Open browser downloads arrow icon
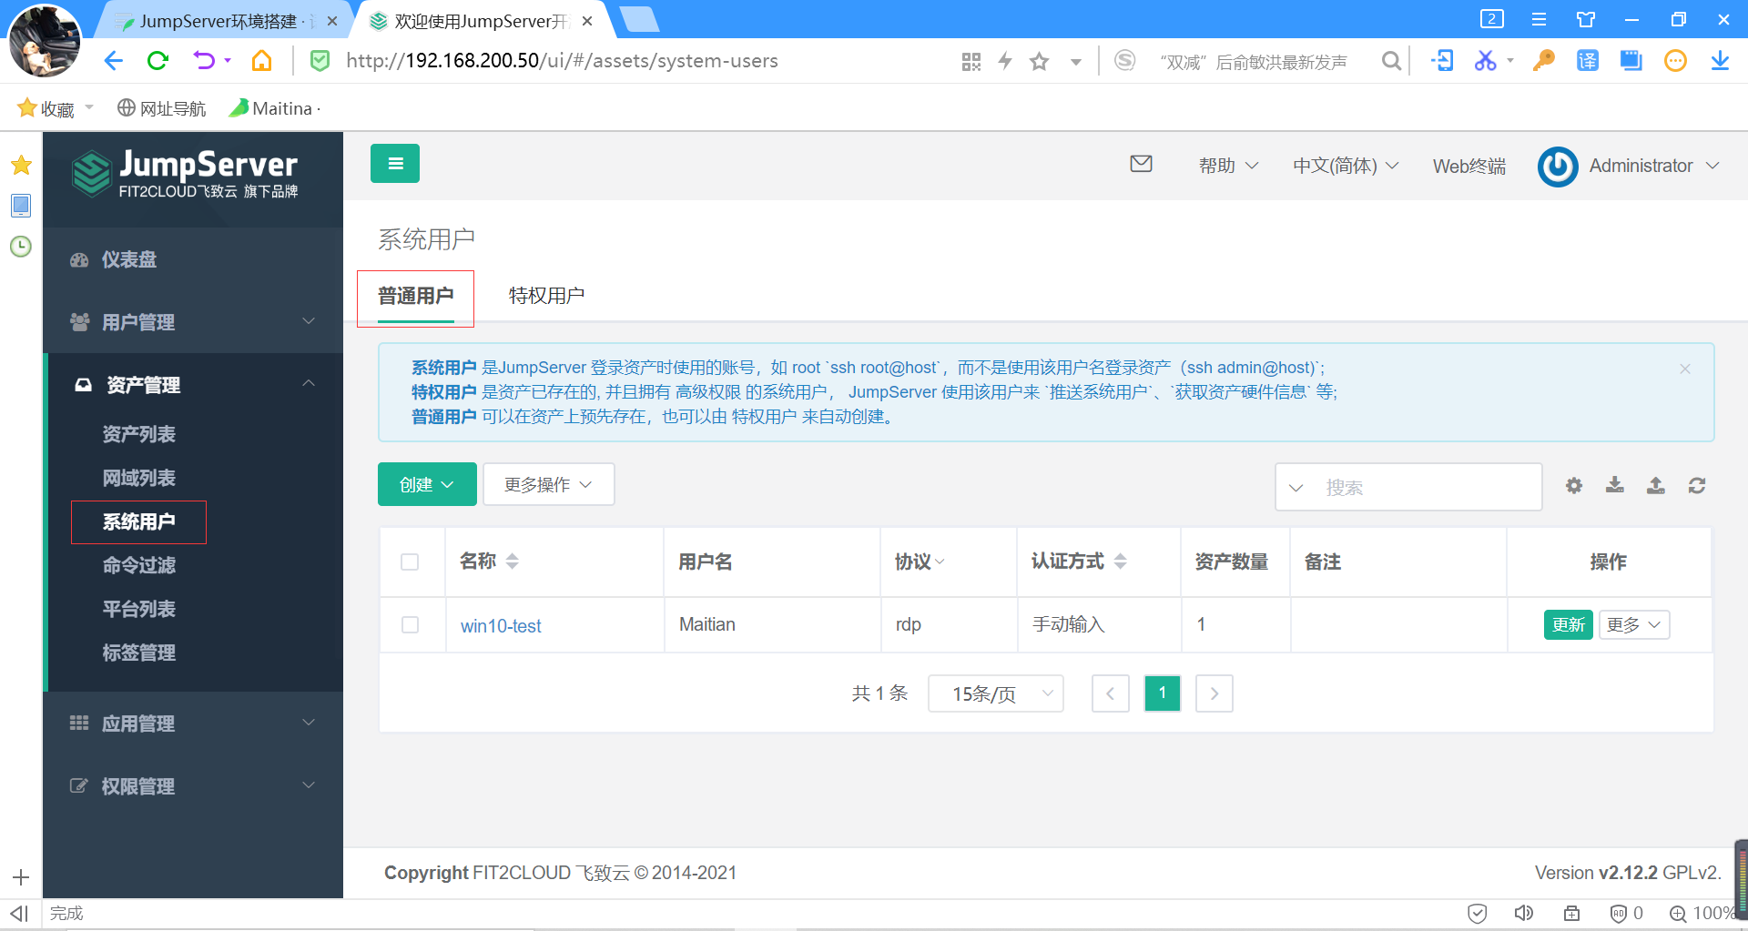Image resolution: width=1748 pixels, height=931 pixels. point(1720,61)
